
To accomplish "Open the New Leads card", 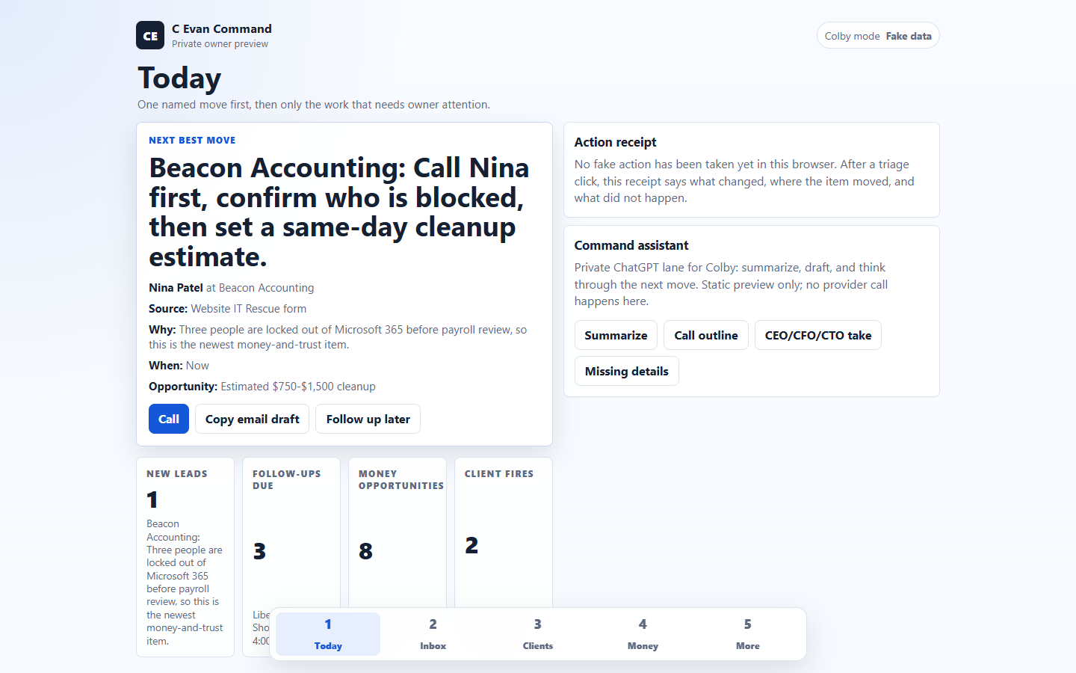I will point(185,557).
